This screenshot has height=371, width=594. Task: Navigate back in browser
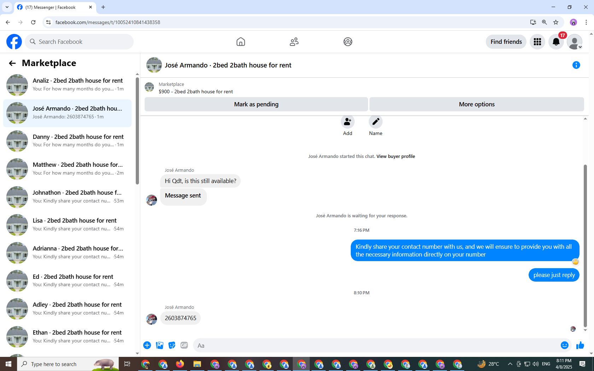[8, 22]
